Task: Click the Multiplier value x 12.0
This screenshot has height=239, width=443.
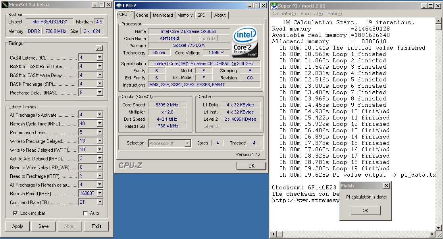Action: [x=167, y=112]
